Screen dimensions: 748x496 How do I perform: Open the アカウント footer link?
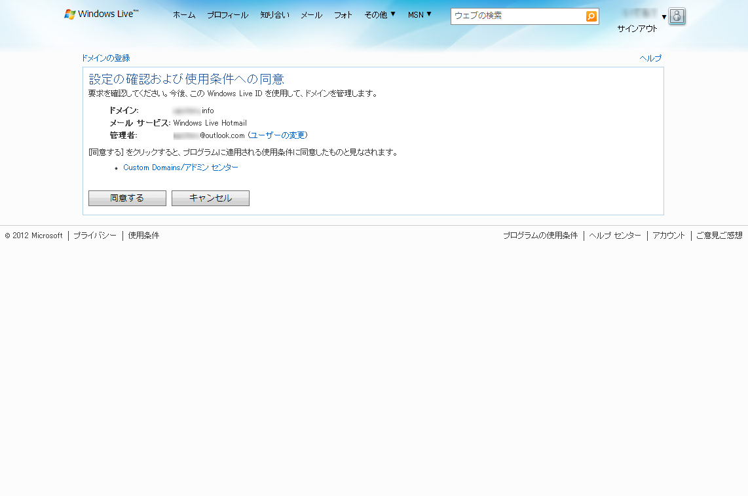tap(669, 236)
